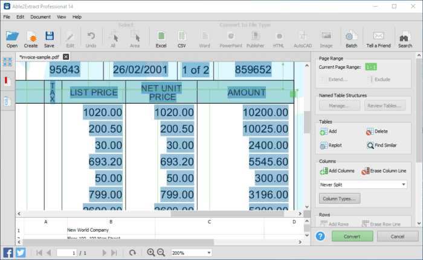
Task: Click the Extend... page range option
Action: (x=334, y=80)
